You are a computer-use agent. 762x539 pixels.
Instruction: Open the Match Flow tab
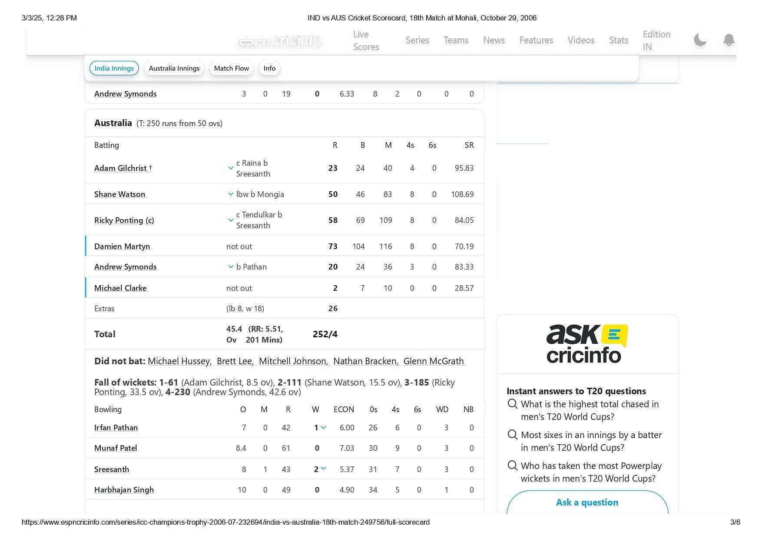pyautogui.click(x=232, y=68)
